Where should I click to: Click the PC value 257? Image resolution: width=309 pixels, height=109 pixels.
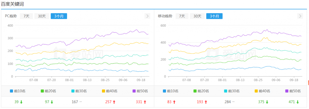[108, 102]
